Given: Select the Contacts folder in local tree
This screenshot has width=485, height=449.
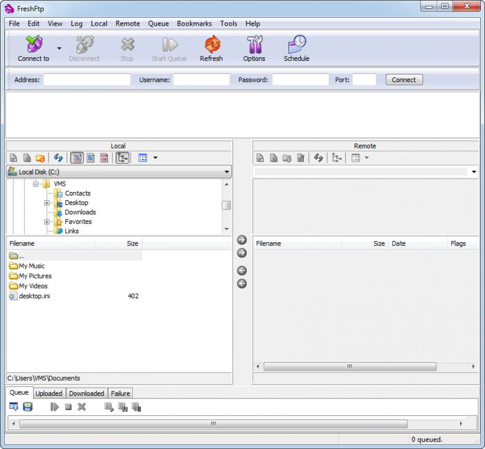Looking at the screenshot, I should (x=77, y=194).
